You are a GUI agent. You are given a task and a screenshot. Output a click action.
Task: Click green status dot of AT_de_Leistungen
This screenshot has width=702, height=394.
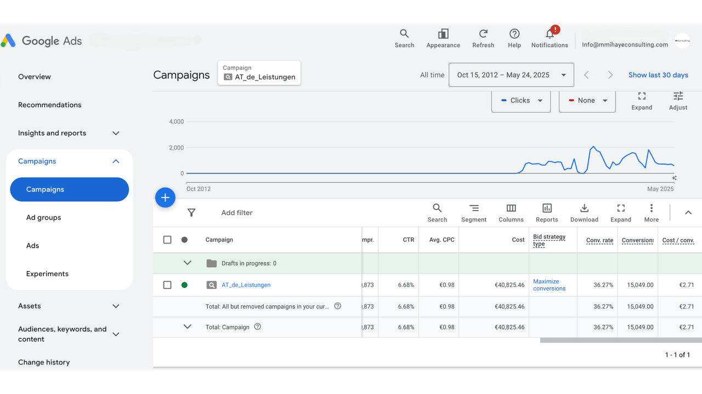point(184,285)
